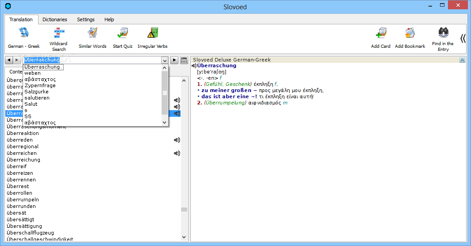
Task: Click the Add Bookmark icon
Action: point(410,32)
